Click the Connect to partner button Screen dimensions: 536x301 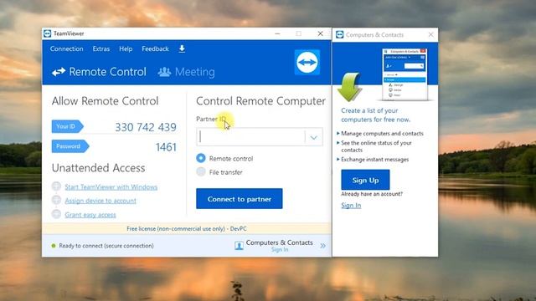(240, 199)
